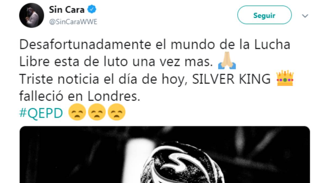The width and height of the screenshot is (326, 183).
Task: Click the third sad face emoji
Action: click(x=117, y=113)
